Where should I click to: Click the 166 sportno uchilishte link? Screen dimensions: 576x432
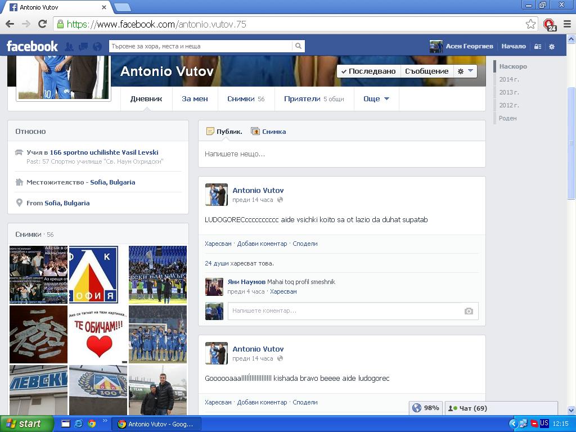click(104, 152)
